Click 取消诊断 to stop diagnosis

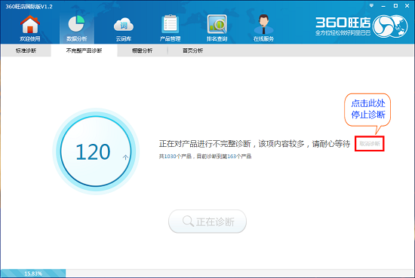tap(370, 144)
